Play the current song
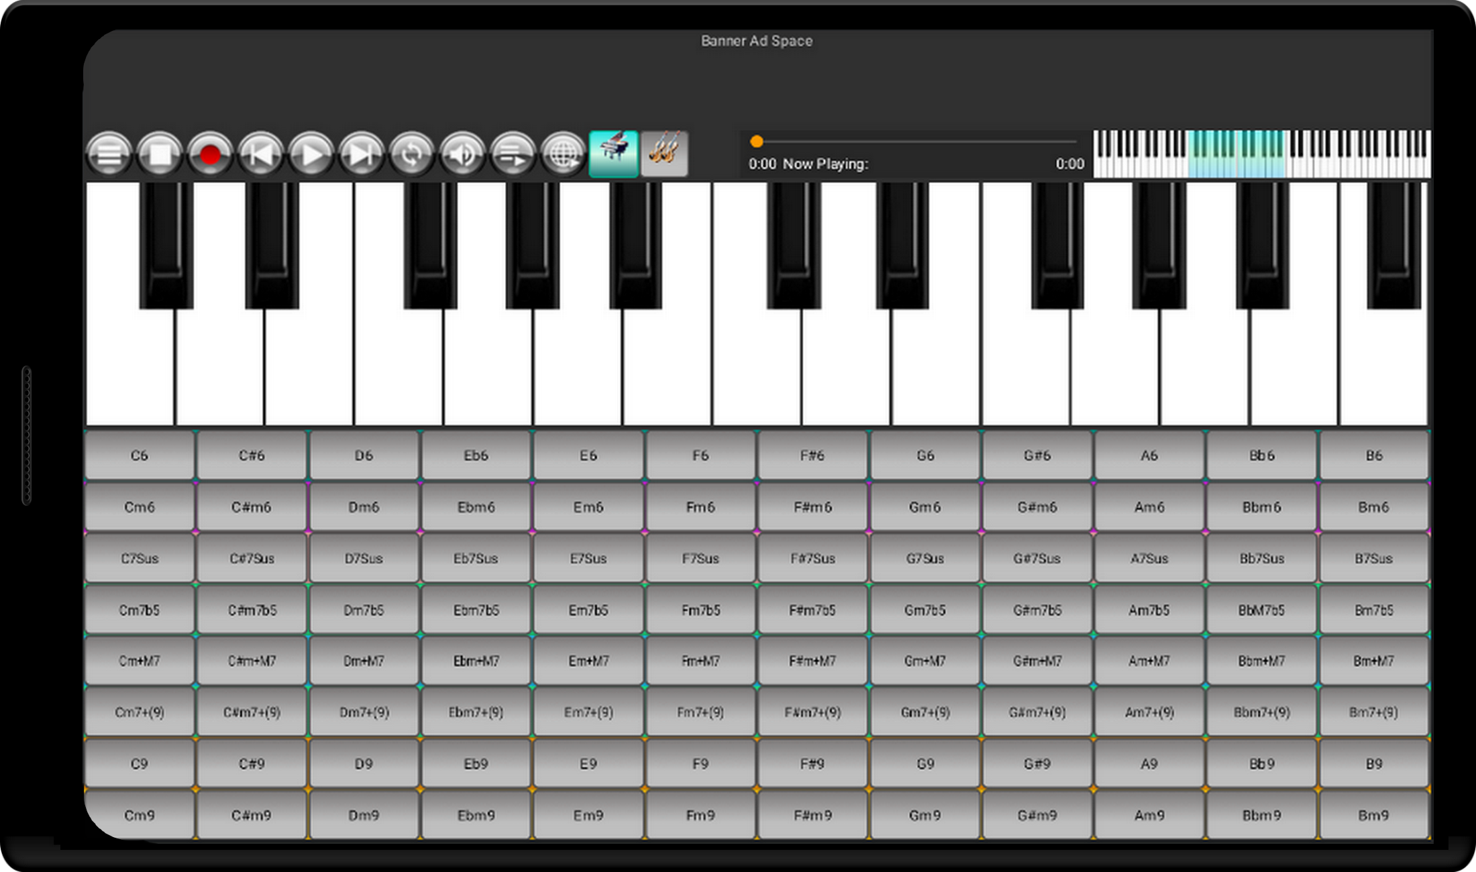Viewport: 1476px width, 872px height. (x=311, y=154)
